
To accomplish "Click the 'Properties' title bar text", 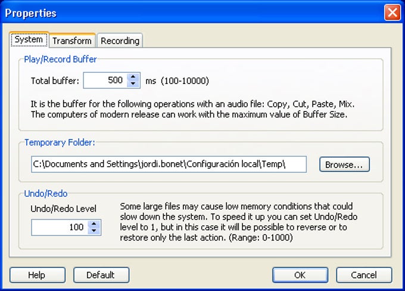I will pyautogui.click(x=30, y=13).
